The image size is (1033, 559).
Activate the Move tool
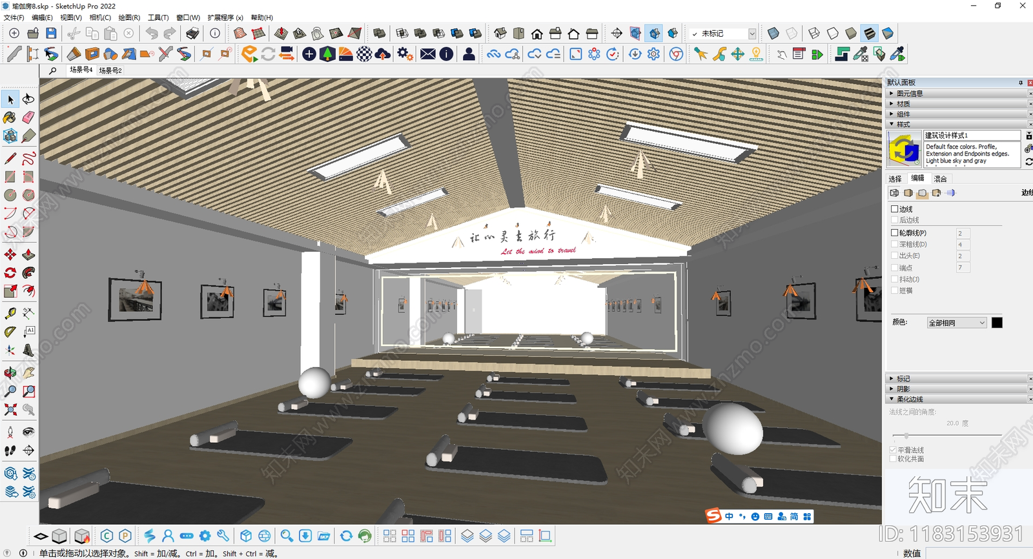(x=10, y=255)
